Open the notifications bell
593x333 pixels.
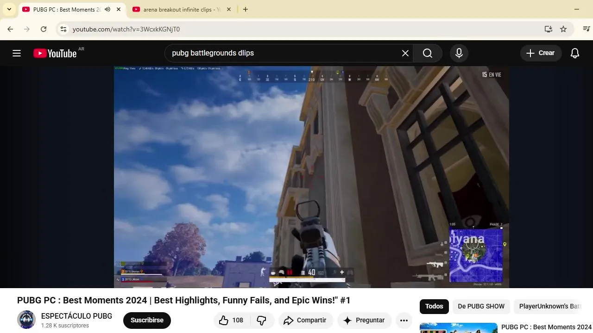(x=575, y=53)
